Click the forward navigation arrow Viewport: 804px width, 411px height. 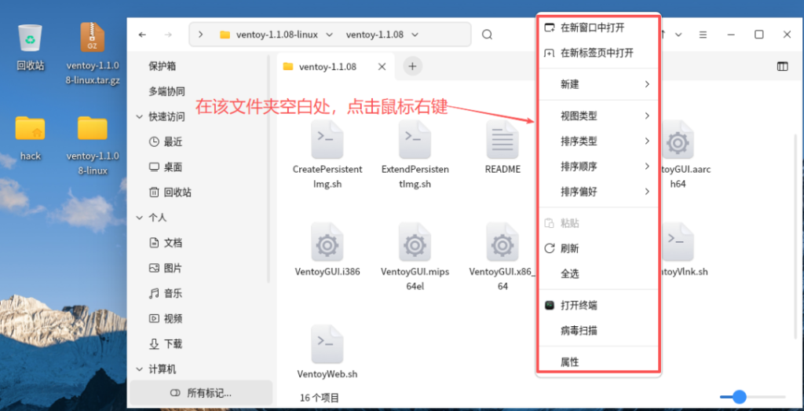pos(168,35)
